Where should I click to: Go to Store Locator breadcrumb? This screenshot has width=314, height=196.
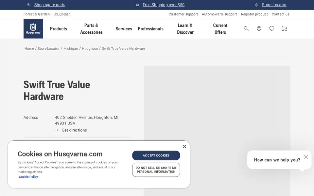pos(49,48)
